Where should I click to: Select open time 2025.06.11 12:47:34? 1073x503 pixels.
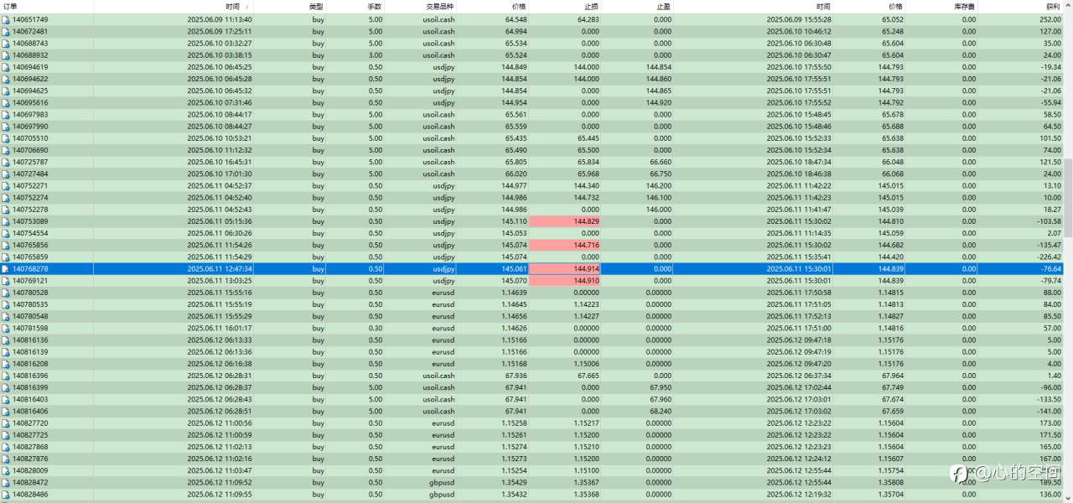220,269
